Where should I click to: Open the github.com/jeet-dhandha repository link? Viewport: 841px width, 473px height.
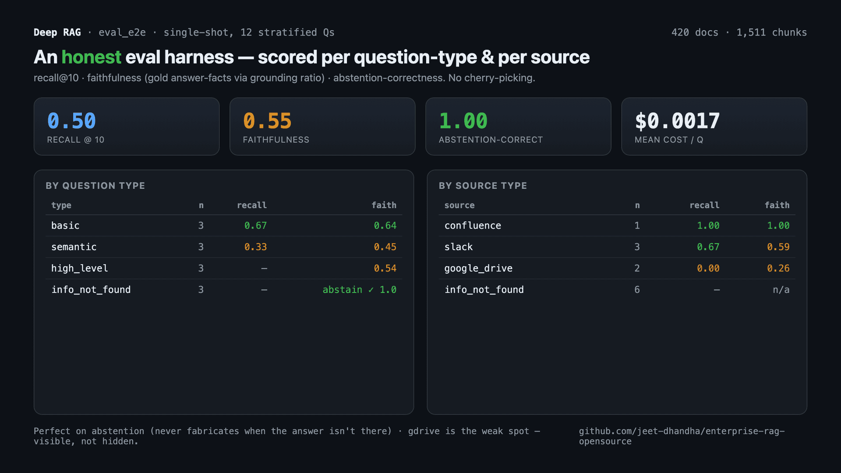[x=682, y=436]
